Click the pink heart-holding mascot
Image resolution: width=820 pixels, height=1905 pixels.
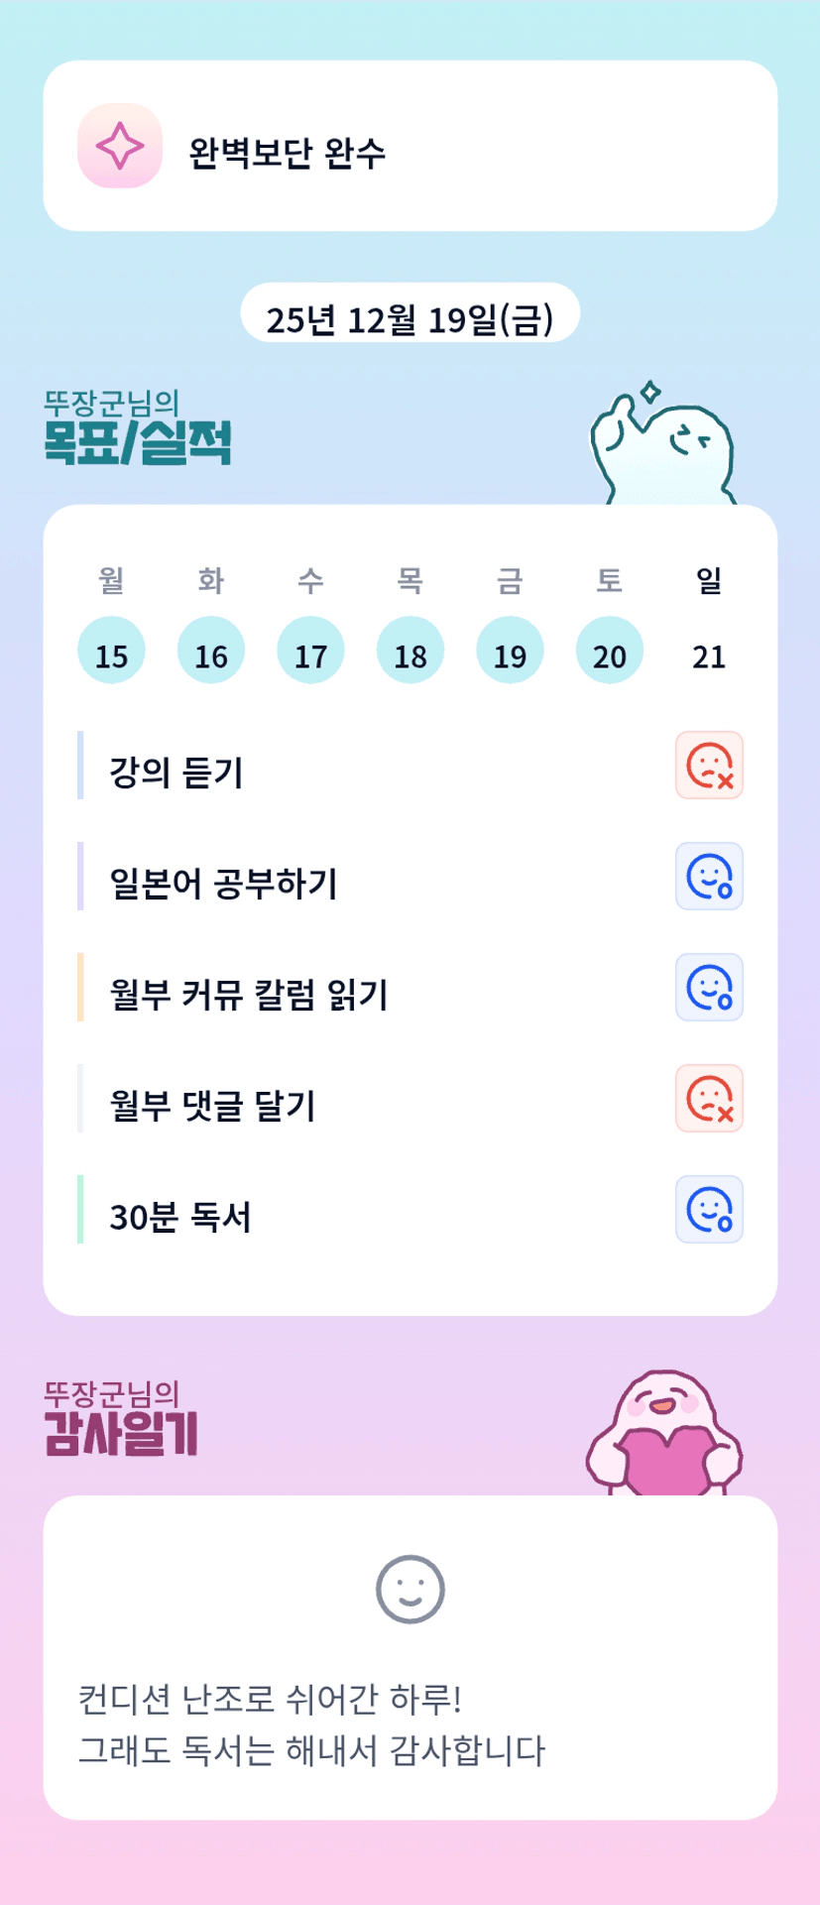[664, 1435]
